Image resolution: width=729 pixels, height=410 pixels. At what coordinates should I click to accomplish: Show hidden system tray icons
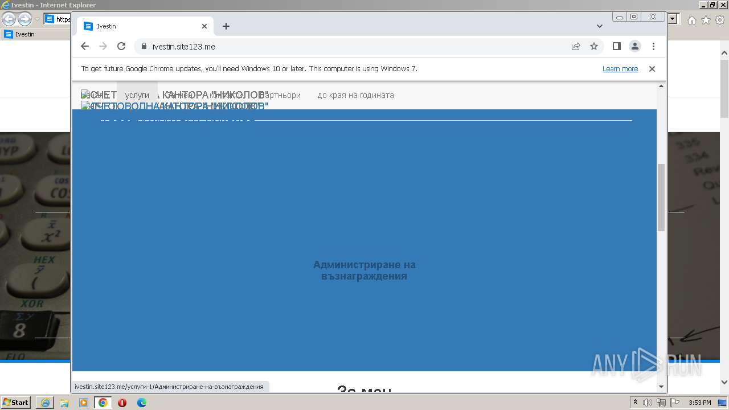635,403
